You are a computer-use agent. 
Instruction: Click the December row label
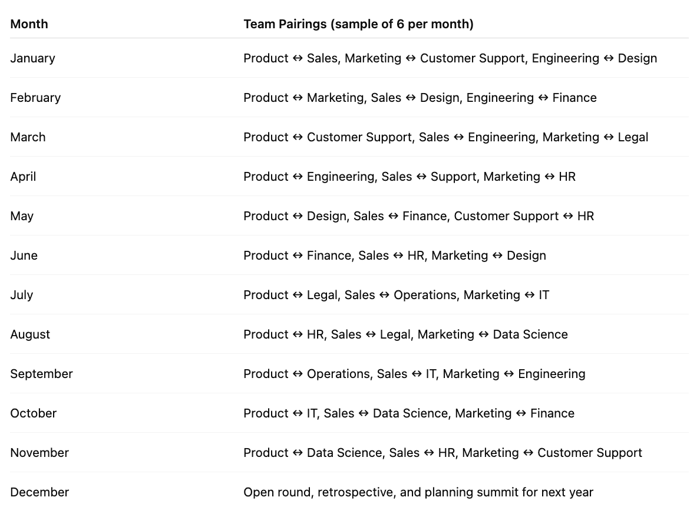coord(39,492)
